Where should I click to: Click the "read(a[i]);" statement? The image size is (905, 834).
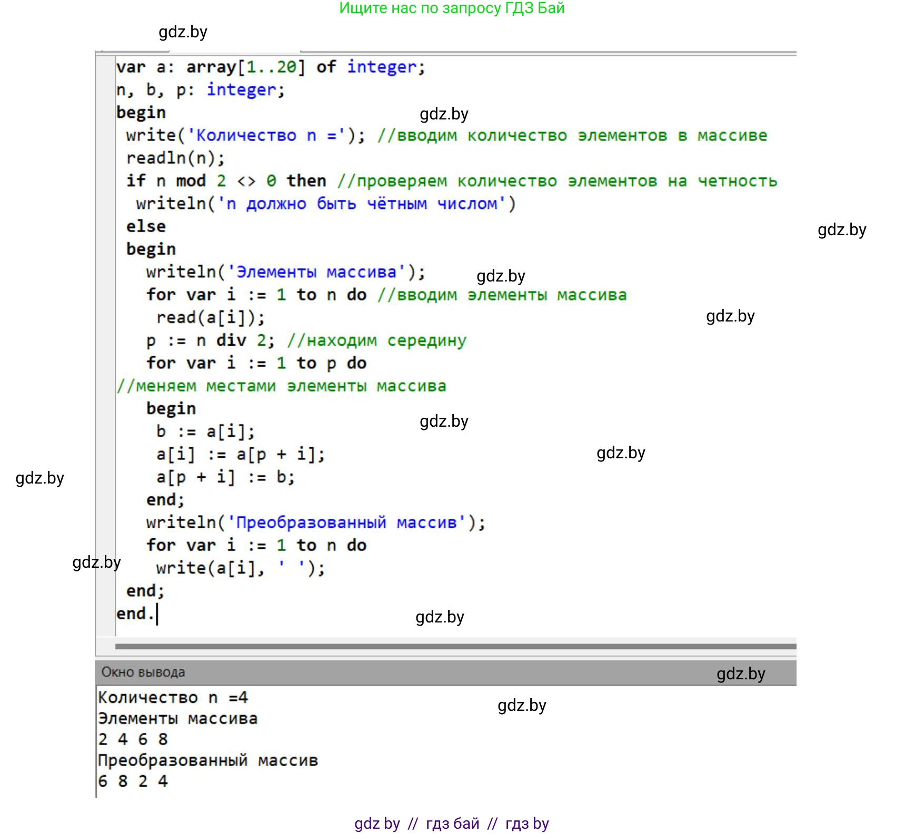(210, 317)
